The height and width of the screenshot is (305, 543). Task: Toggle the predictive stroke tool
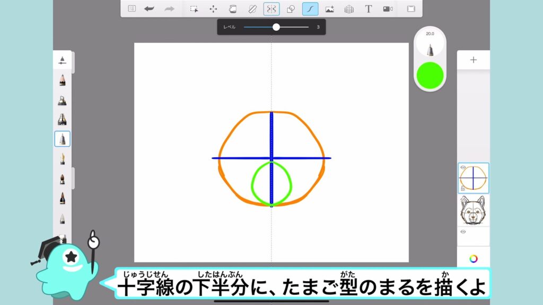[310, 9]
